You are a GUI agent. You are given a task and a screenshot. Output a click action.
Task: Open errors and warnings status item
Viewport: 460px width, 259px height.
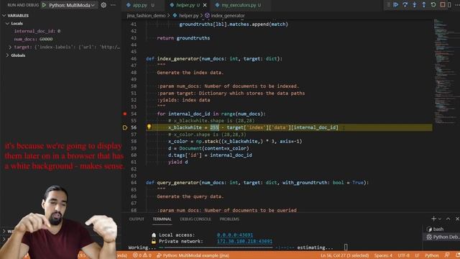click(x=142, y=255)
